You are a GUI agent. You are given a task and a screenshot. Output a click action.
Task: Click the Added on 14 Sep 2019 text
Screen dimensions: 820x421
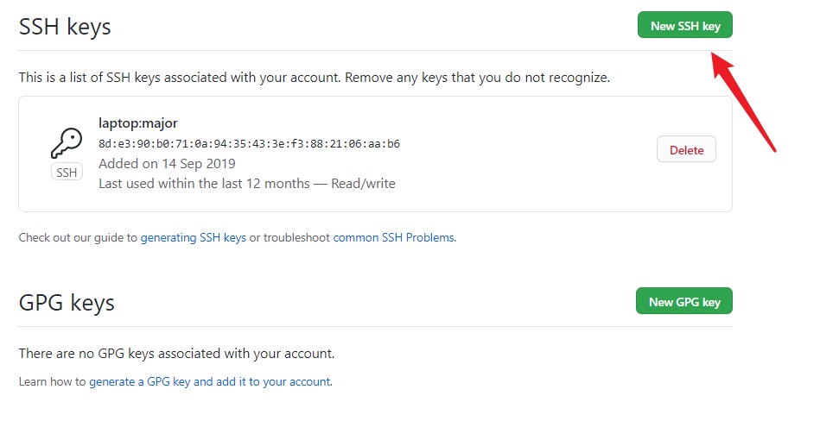click(167, 164)
